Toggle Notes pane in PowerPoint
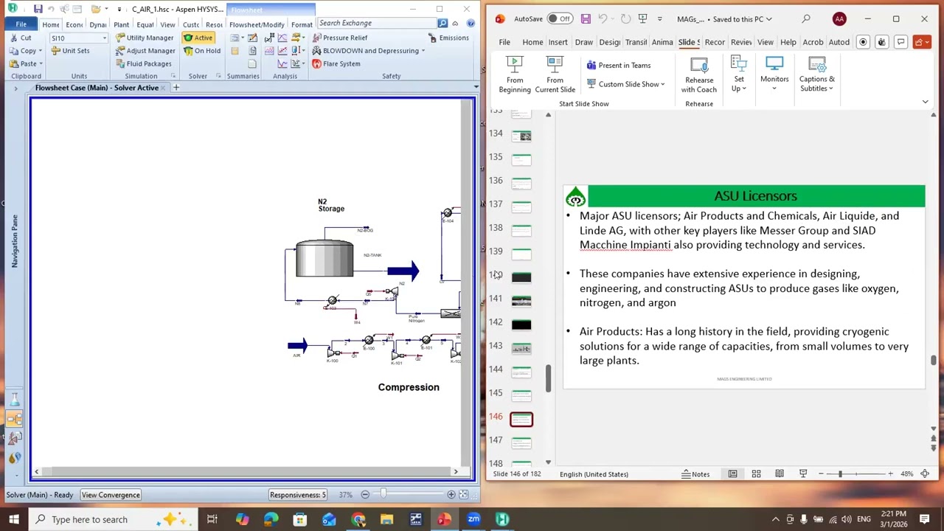 coord(695,474)
